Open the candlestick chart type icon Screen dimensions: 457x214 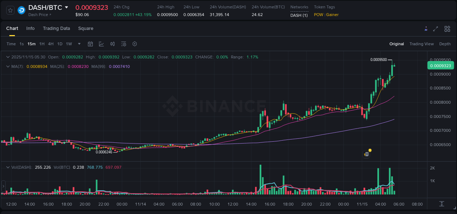(x=112, y=44)
